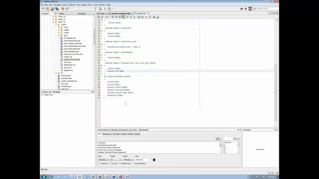Open the Margin tab in Style Builder

tap(131, 134)
